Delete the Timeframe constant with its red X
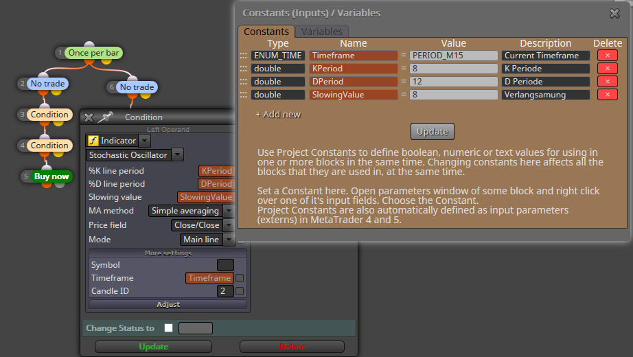Screen dimensions: 633x357 click(607, 56)
